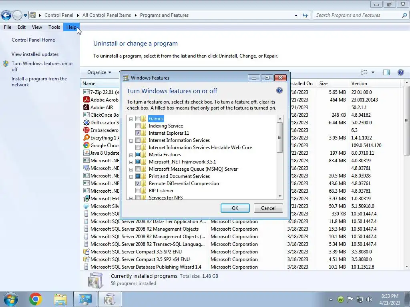Sort programs by the Version column
The image size is (410, 307).
pyautogui.click(x=374, y=83)
